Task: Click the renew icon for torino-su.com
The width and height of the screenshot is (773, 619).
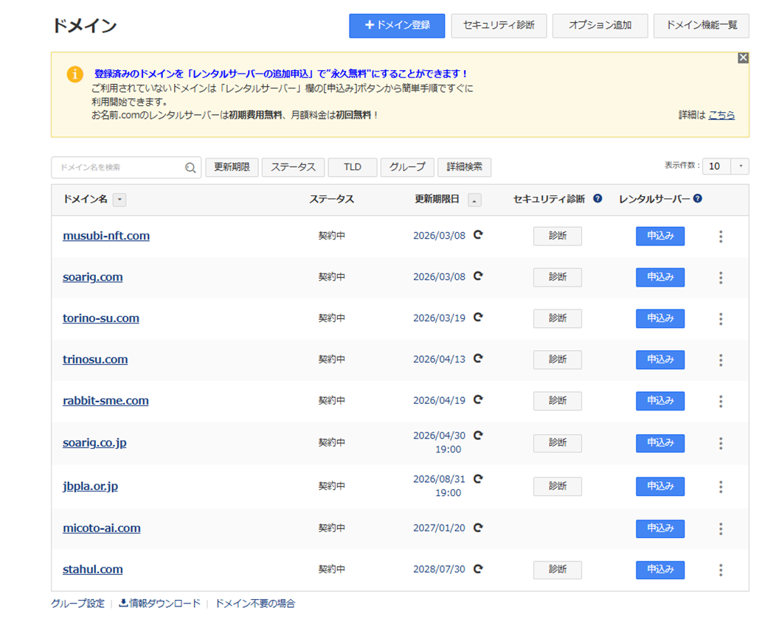Action: click(x=478, y=317)
